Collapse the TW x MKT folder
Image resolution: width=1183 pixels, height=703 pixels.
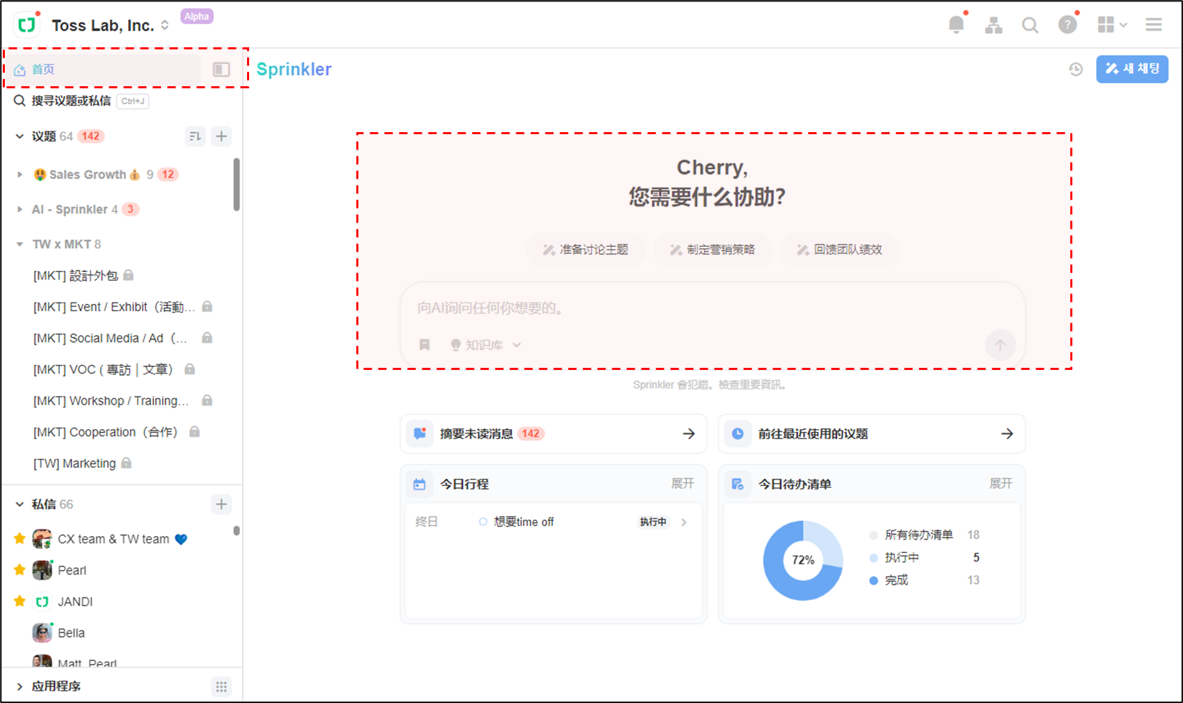19,244
